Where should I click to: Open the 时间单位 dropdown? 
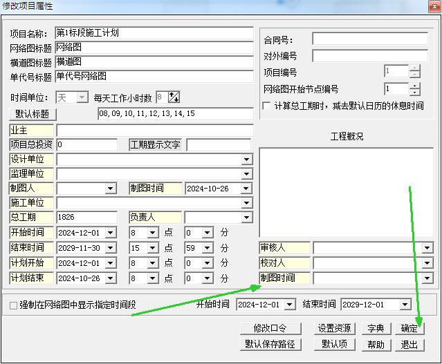click(x=82, y=97)
